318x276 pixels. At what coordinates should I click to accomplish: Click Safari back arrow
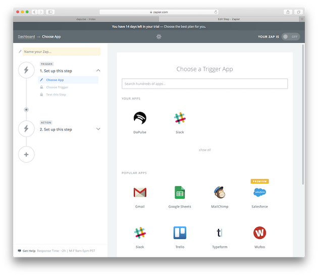[x=34, y=12]
